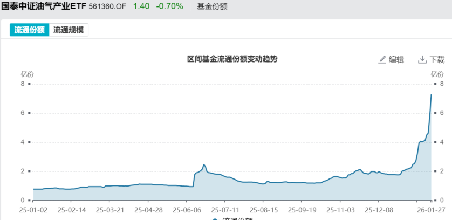Click the download icon next to 下载
The image size is (452, 220).
pyautogui.click(x=422, y=59)
